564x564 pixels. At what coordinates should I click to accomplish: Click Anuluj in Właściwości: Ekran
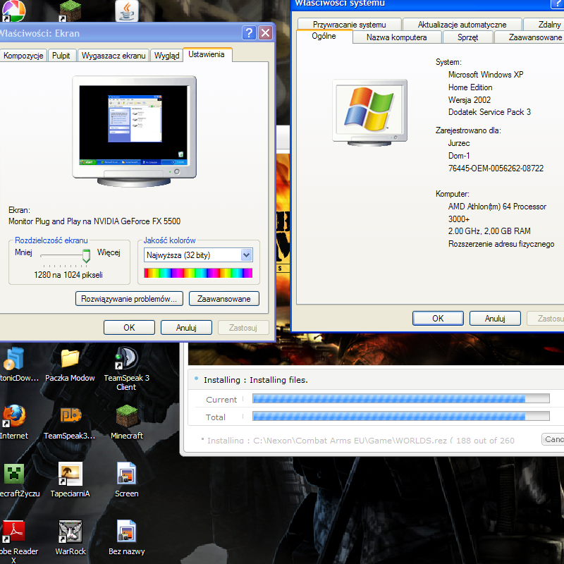[186, 327]
